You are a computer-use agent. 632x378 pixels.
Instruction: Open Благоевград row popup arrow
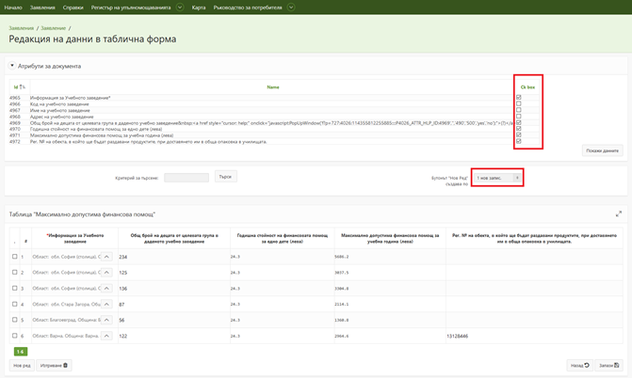coord(106,320)
